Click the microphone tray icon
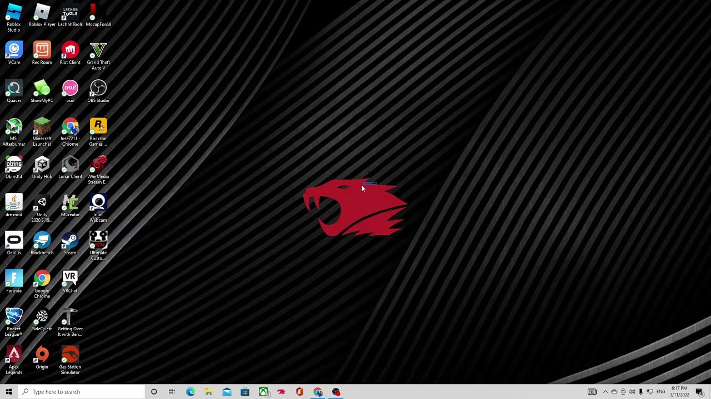This screenshot has height=399, width=711. click(641, 392)
